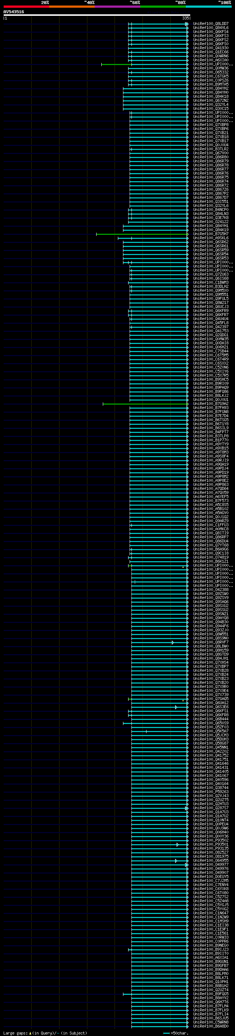Select hit label UniRef100_Q6KFS4
Screen dimensions: 235x1036
pos(210,32)
